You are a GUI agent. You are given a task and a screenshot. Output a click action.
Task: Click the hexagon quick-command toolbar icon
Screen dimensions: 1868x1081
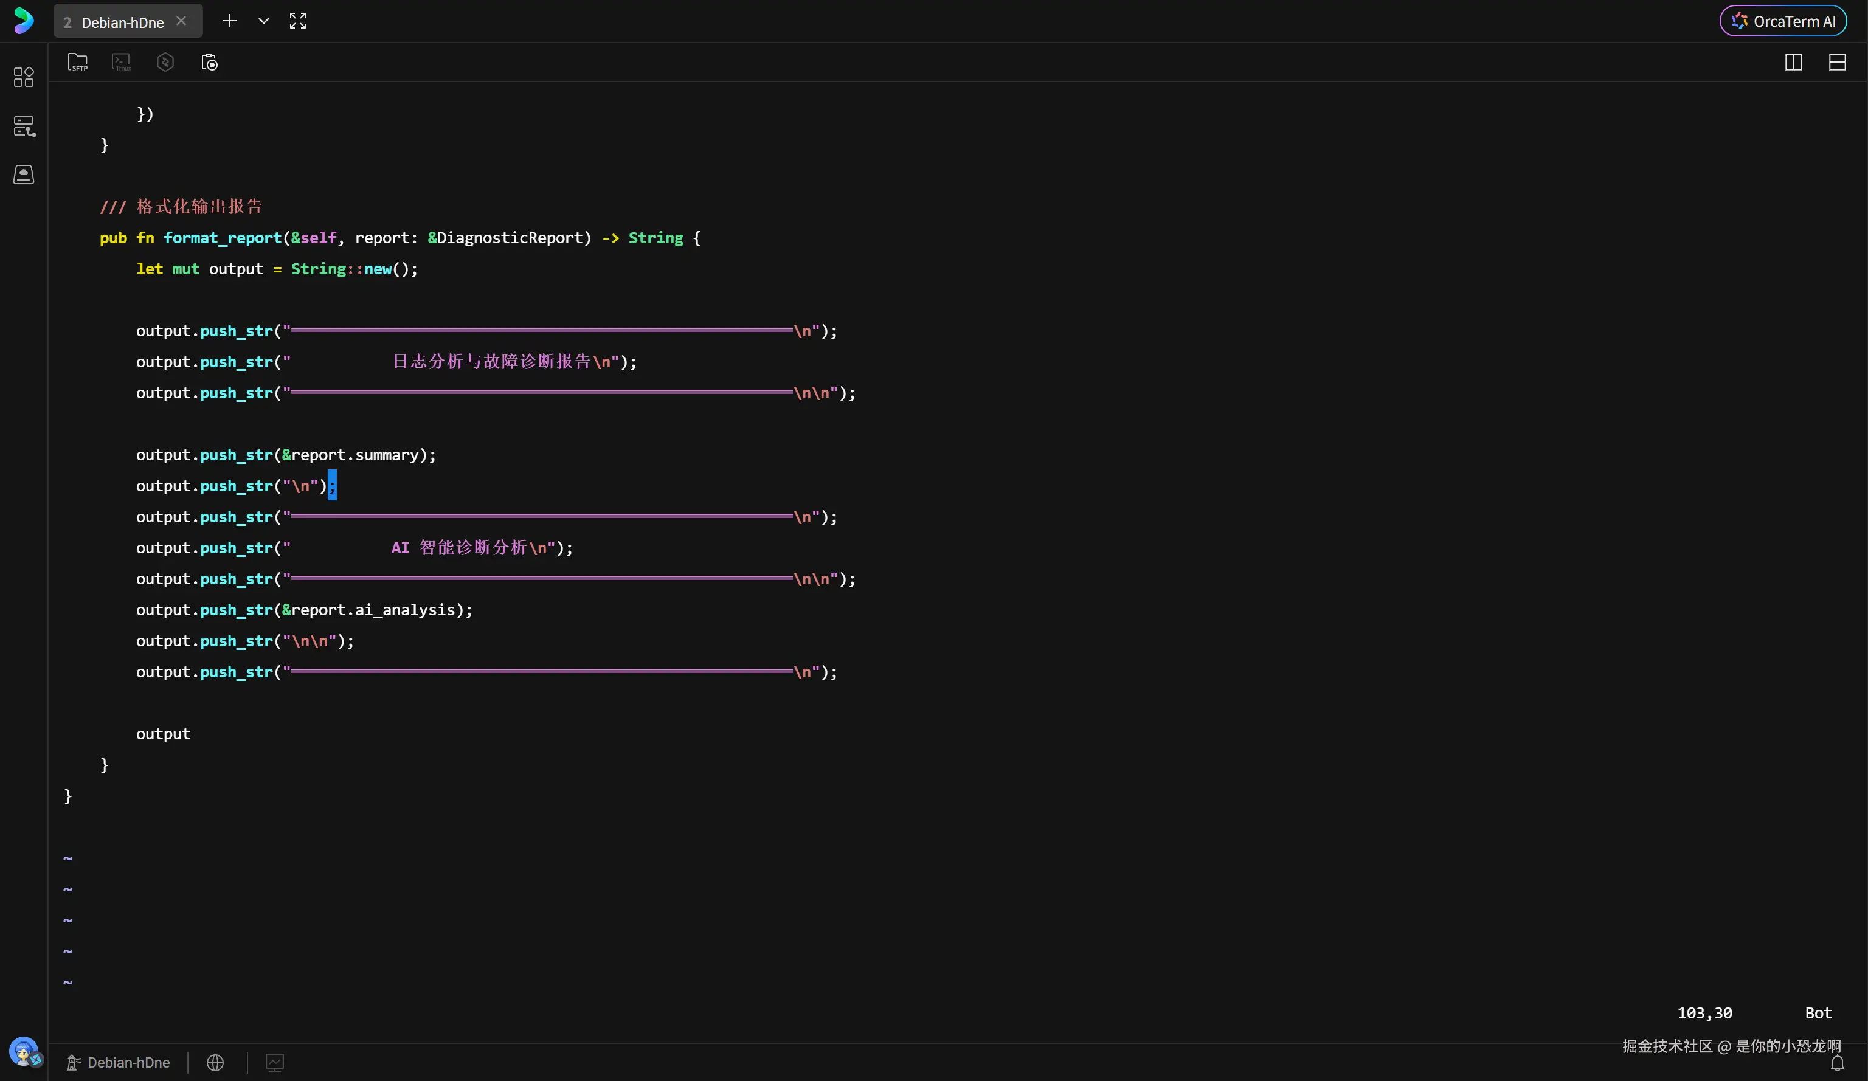click(165, 62)
